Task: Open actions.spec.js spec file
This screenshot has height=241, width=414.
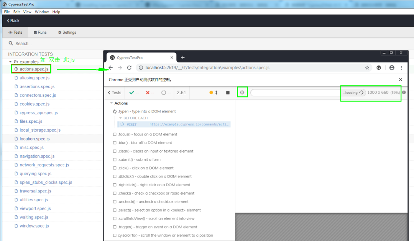Action: [34, 69]
